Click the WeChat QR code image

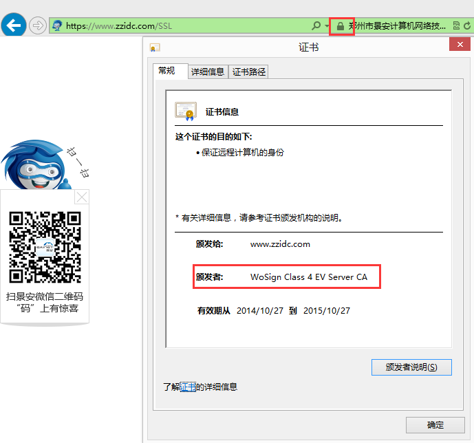click(45, 247)
